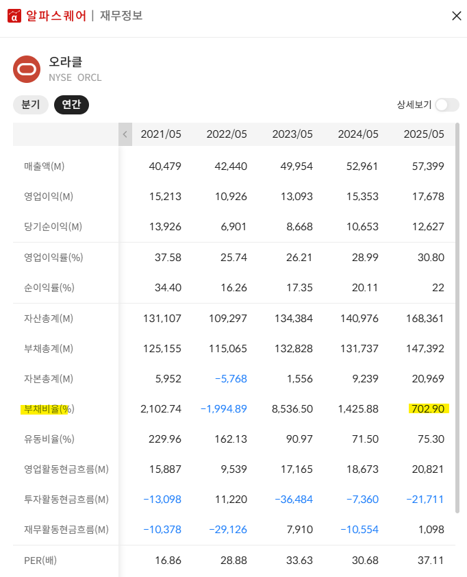Image resolution: width=467 pixels, height=577 pixels.
Task: Click the 오라클 company name
Action: click(65, 62)
